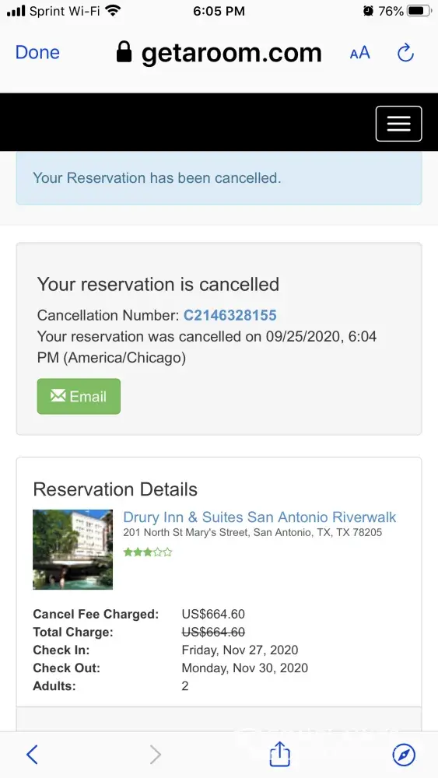Go back with the left arrow
Viewport: 438px width, 778px height.
(32, 755)
